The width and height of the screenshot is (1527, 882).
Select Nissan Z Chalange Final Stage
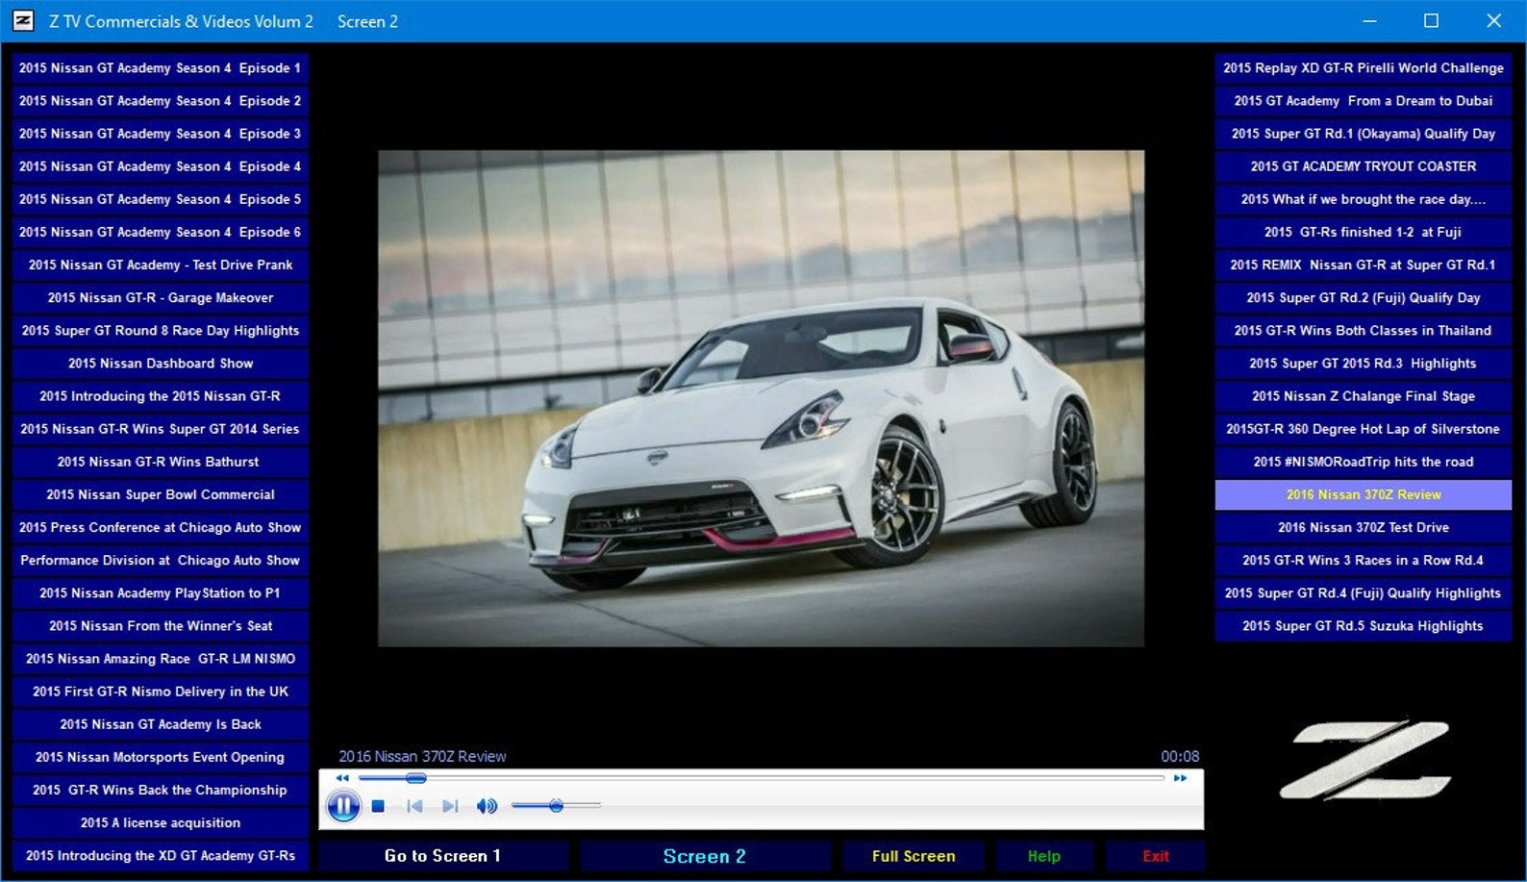[x=1364, y=396]
